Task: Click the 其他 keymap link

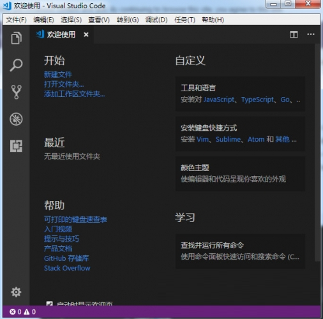Action: (x=282, y=139)
